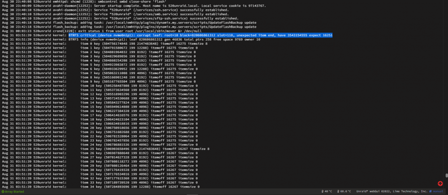
Task: Click the item 24 key (506786881536 line
Action: point(100,145)
